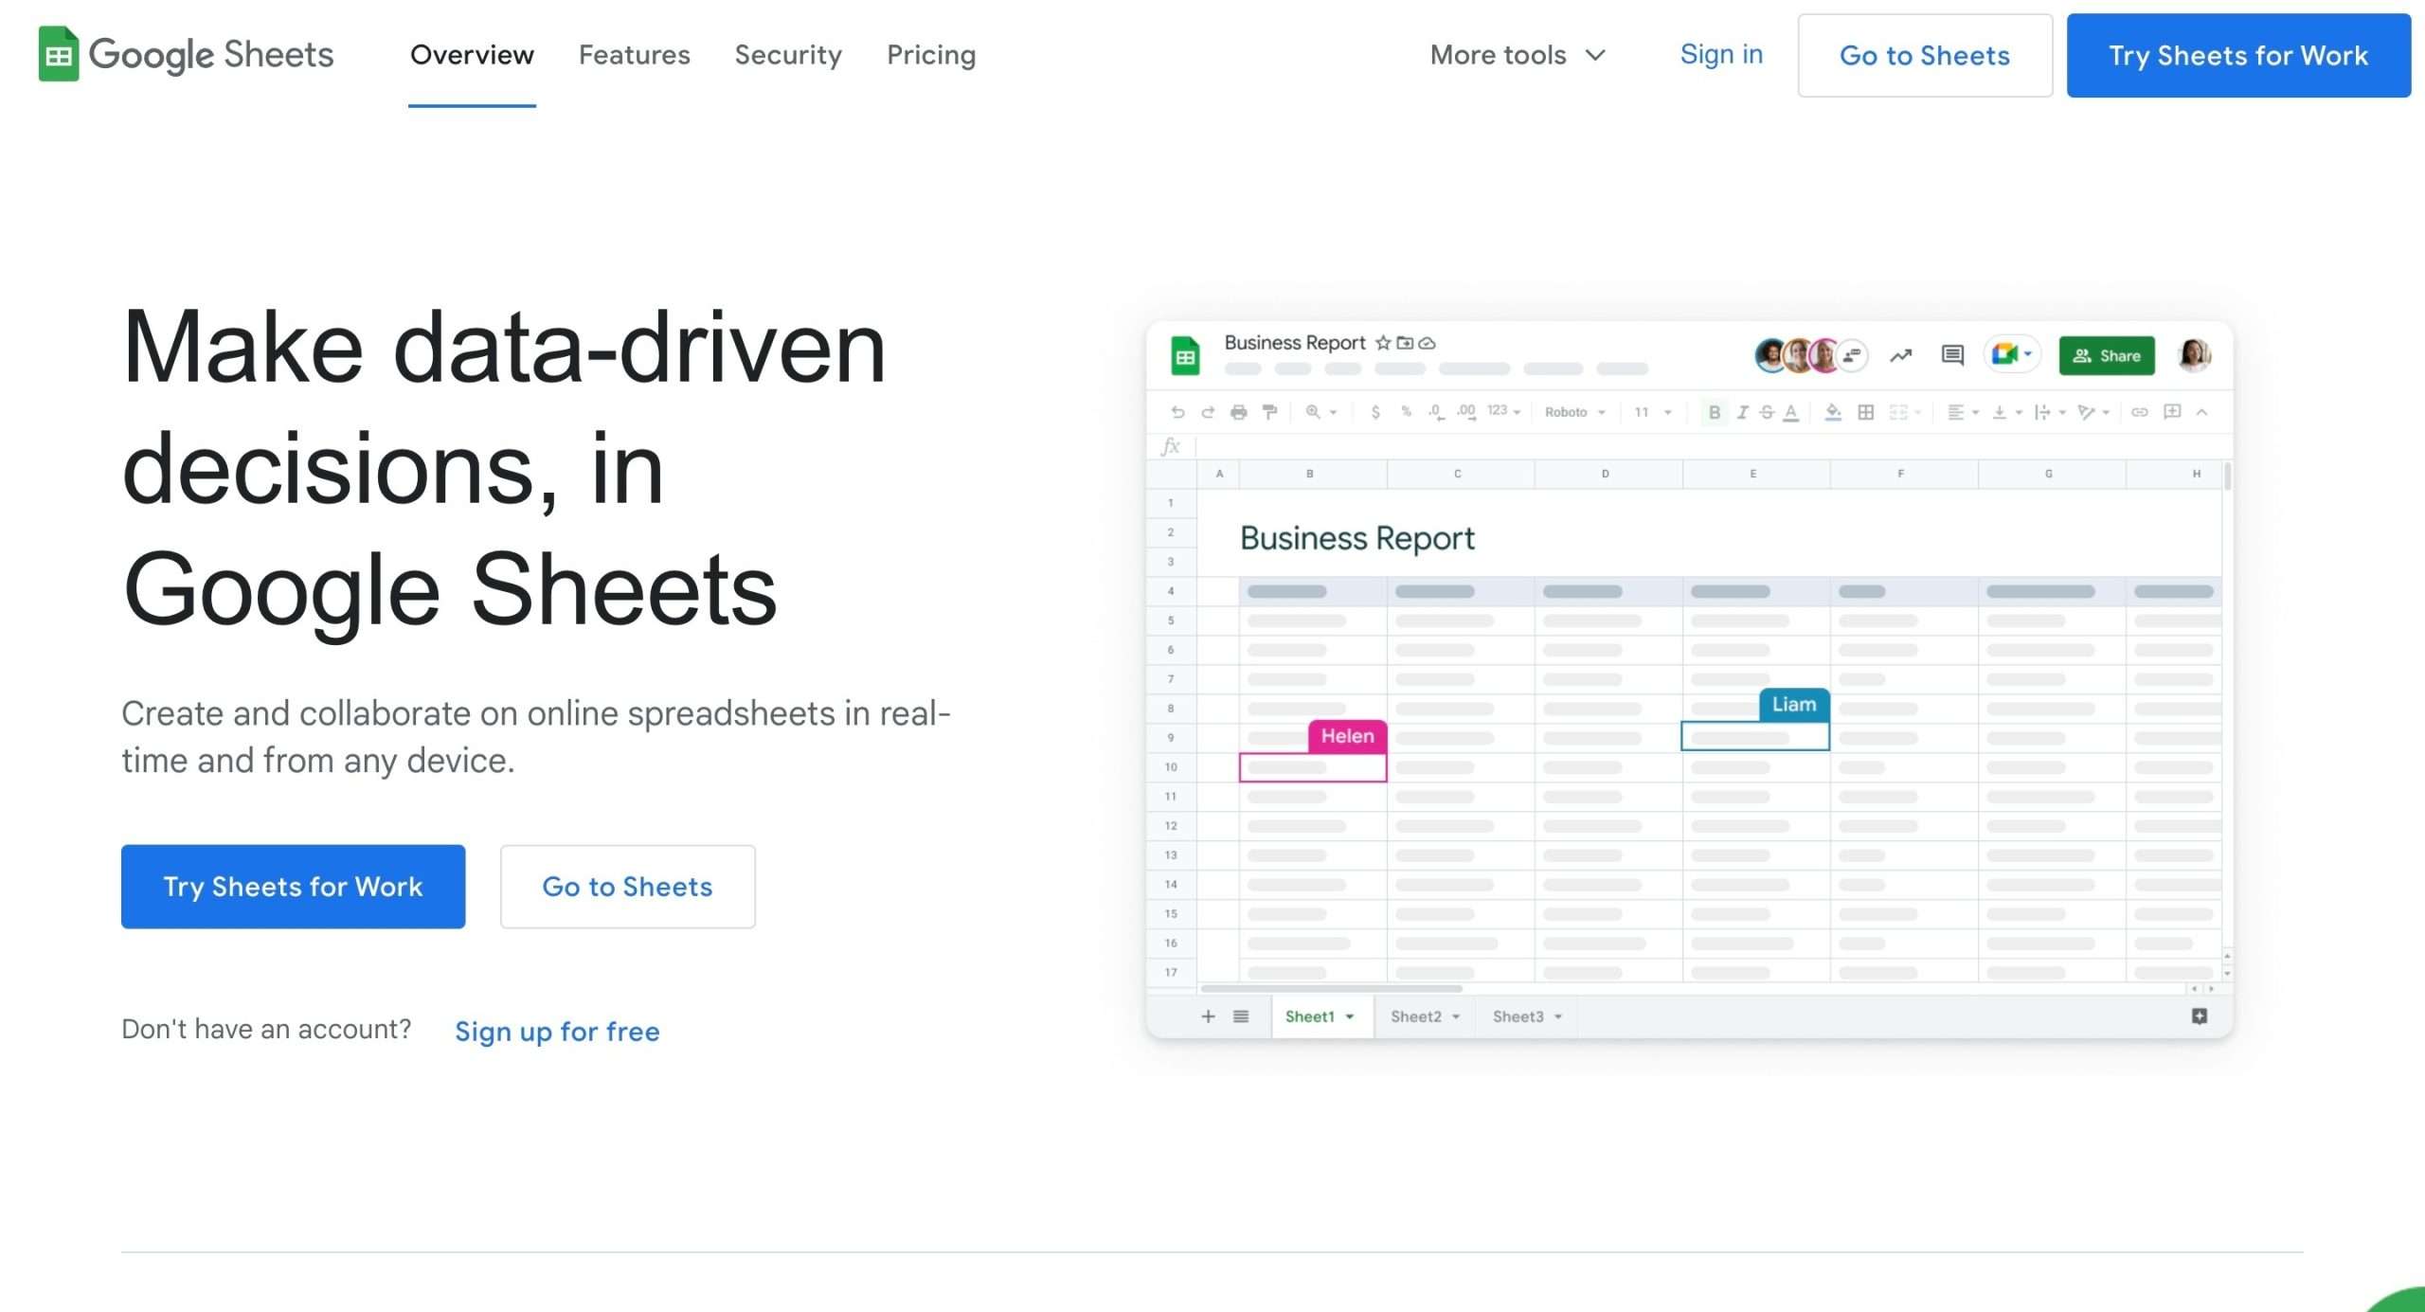Click the move-to-folder icon beside Business Report title
This screenshot has width=2425, height=1312.
[x=1405, y=343]
